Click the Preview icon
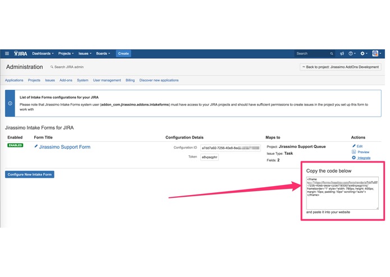Screen dimensions: 390x277 pos(354,152)
